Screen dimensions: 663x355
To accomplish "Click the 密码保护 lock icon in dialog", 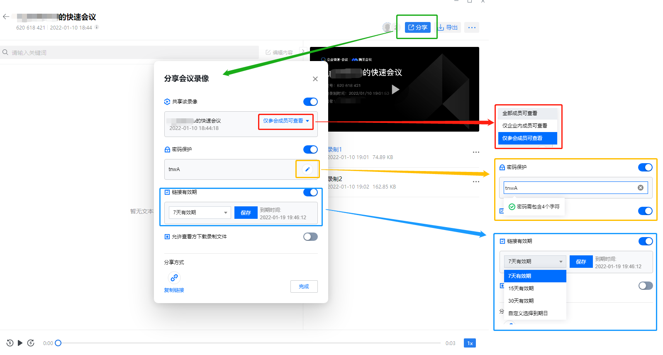I will (x=167, y=149).
